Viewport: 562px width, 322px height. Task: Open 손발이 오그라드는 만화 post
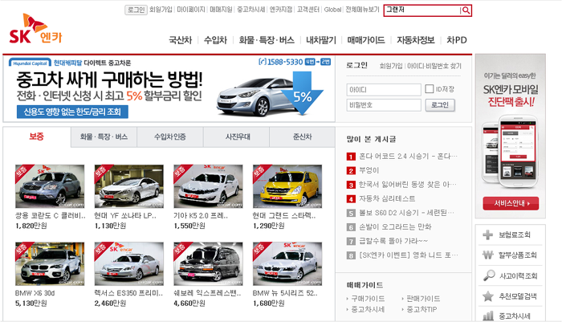[x=395, y=226]
